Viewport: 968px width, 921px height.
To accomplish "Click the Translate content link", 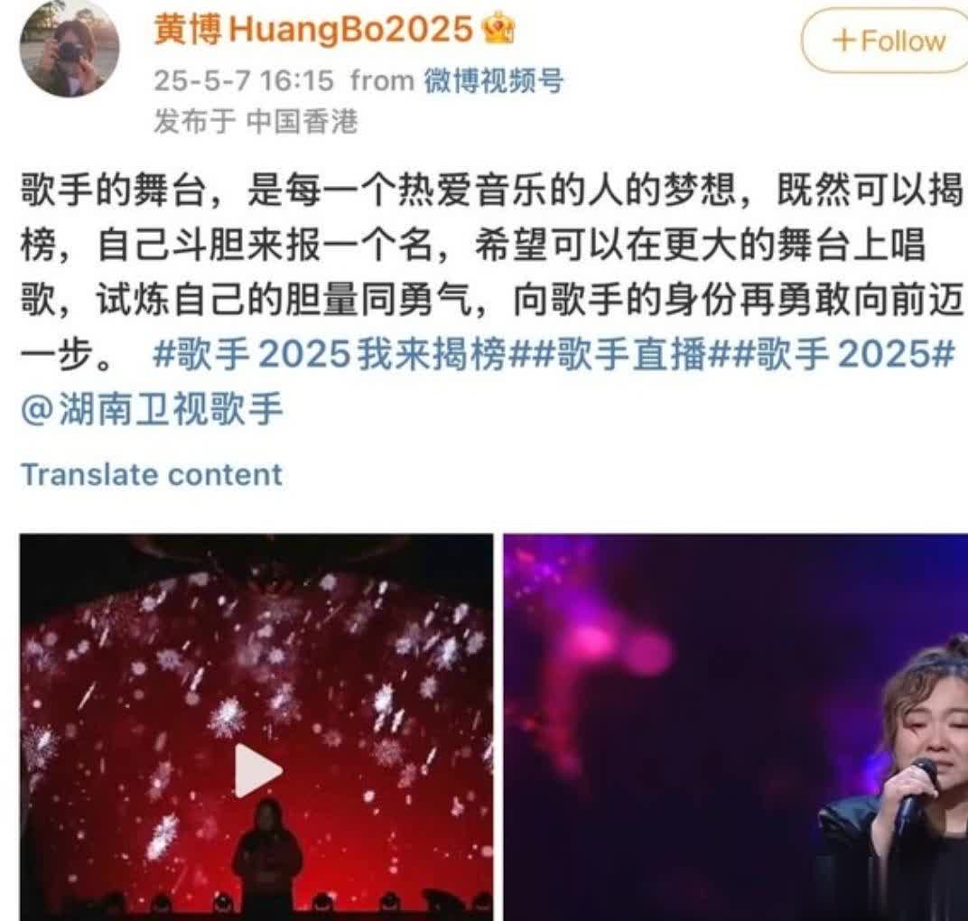I will tap(152, 475).
